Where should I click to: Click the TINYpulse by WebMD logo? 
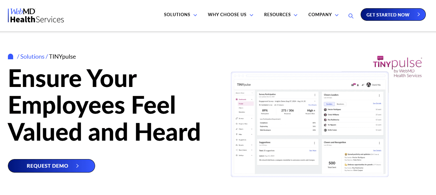point(398,67)
